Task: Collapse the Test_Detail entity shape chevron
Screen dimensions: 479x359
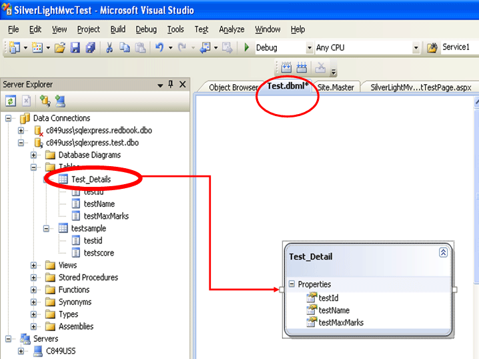Action: click(443, 252)
